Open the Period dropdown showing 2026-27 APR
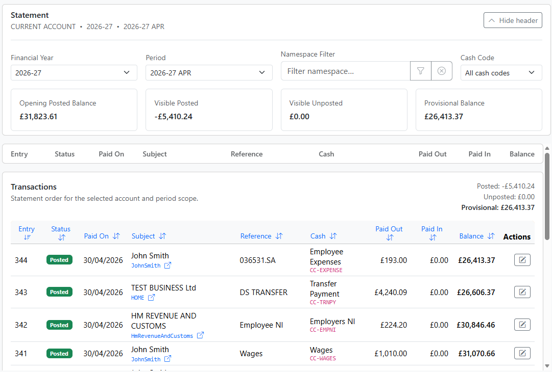552x372 pixels. tap(209, 73)
